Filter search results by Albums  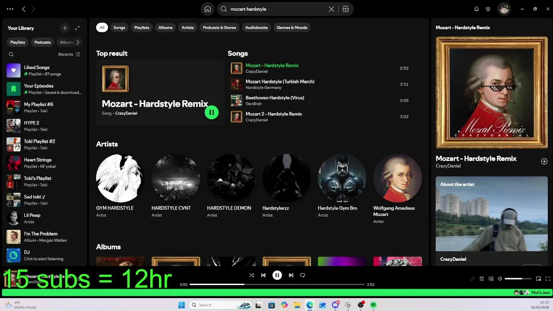(x=165, y=28)
